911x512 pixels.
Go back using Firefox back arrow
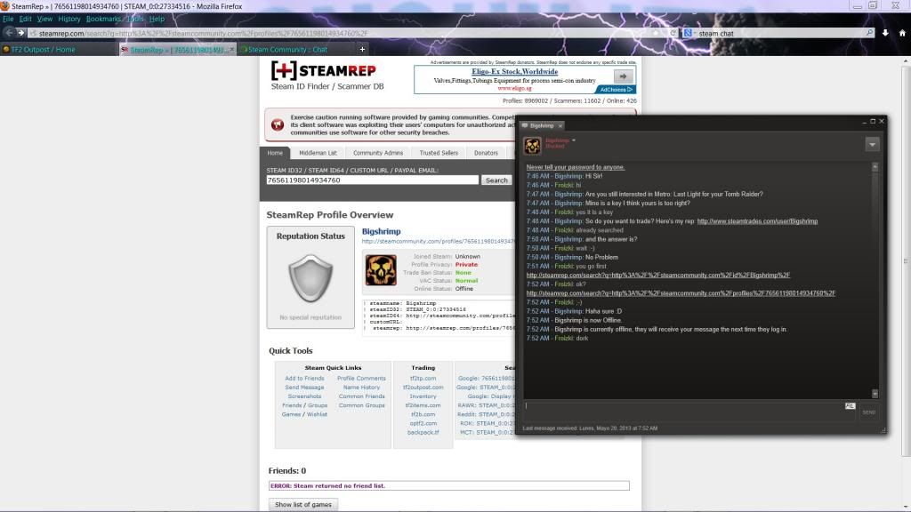(x=9, y=33)
